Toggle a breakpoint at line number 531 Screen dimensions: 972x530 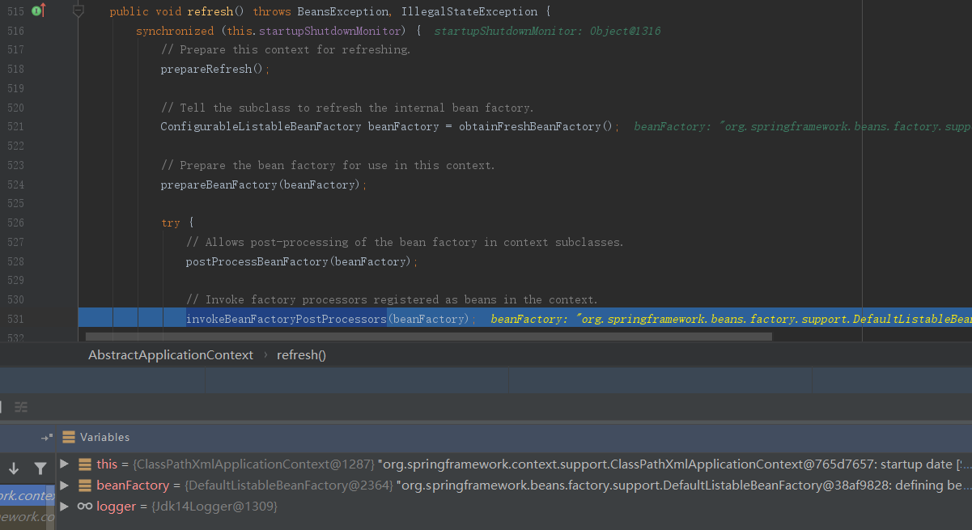pyautogui.click(x=16, y=320)
